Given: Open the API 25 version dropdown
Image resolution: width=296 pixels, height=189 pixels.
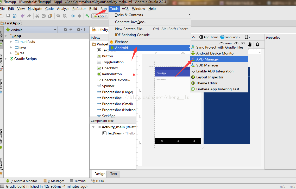Looking at the screenshot, I should point(194,37).
